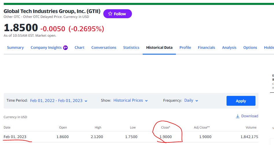The image size is (274, 145).
Task: Click the Currency in USD label above table
Action: click(x=15, y=117)
